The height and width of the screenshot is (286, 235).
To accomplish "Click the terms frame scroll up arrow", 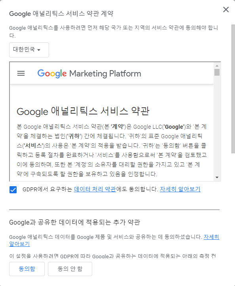I will (217, 66).
